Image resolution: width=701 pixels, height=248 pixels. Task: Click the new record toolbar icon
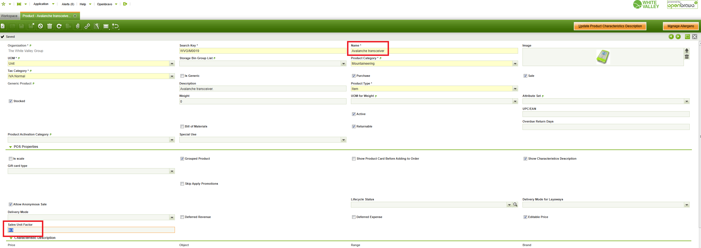tap(3, 26)
